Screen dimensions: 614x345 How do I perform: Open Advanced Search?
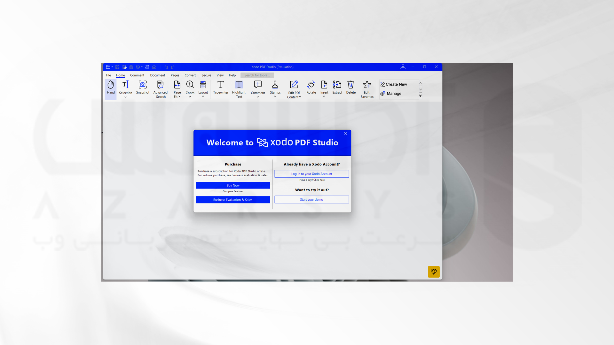tap(160, 89)
